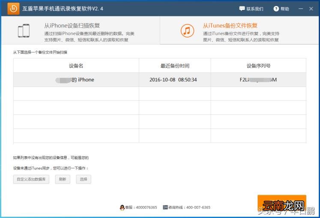This screenshot has width=320, height=218.
Task: Click the 设备序列号 column header
Action: coord(259,66)
